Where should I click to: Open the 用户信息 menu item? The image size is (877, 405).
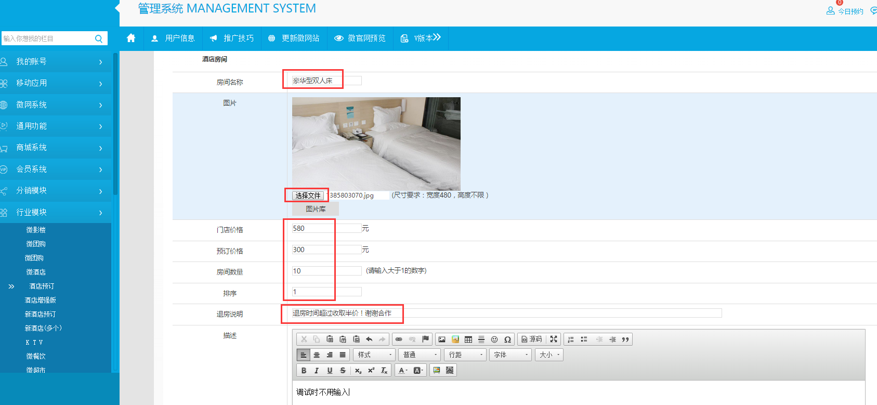(x=173, y=38)
